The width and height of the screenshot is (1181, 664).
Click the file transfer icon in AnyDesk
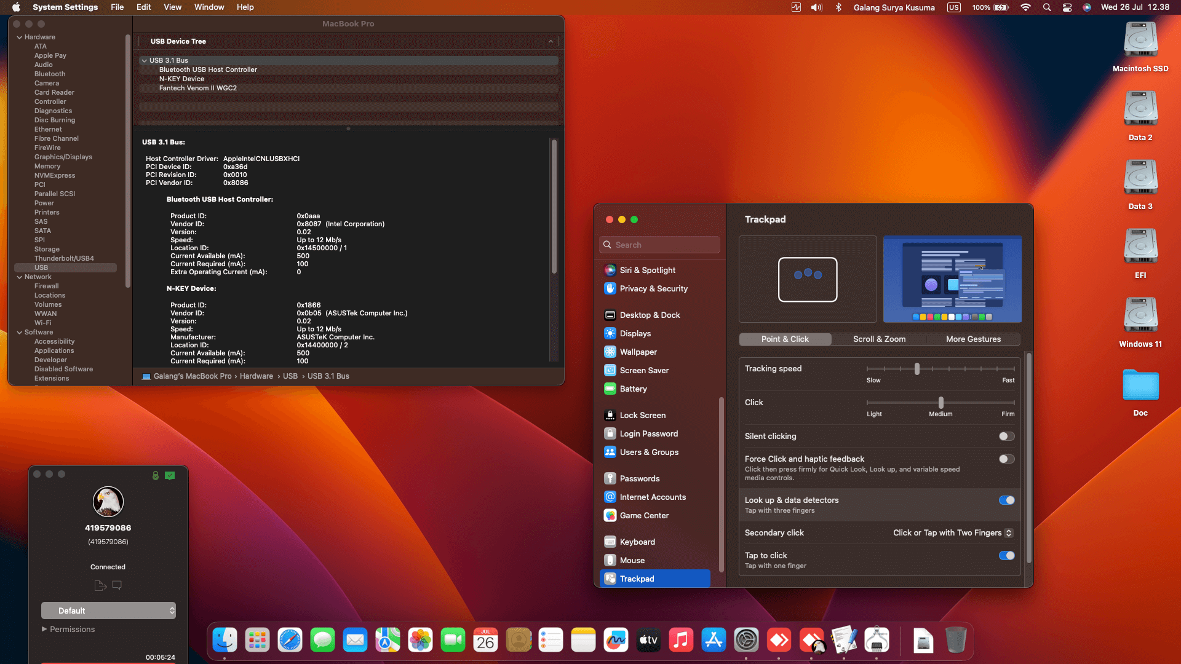coord(100,585)
